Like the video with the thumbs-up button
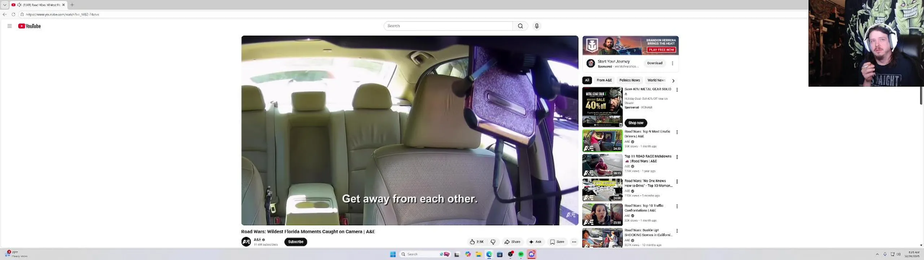924x260 pixels. click(x=476, y=242)
